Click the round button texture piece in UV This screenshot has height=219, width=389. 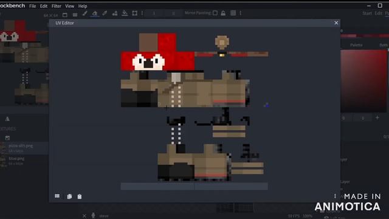click(x=222, y=43)
